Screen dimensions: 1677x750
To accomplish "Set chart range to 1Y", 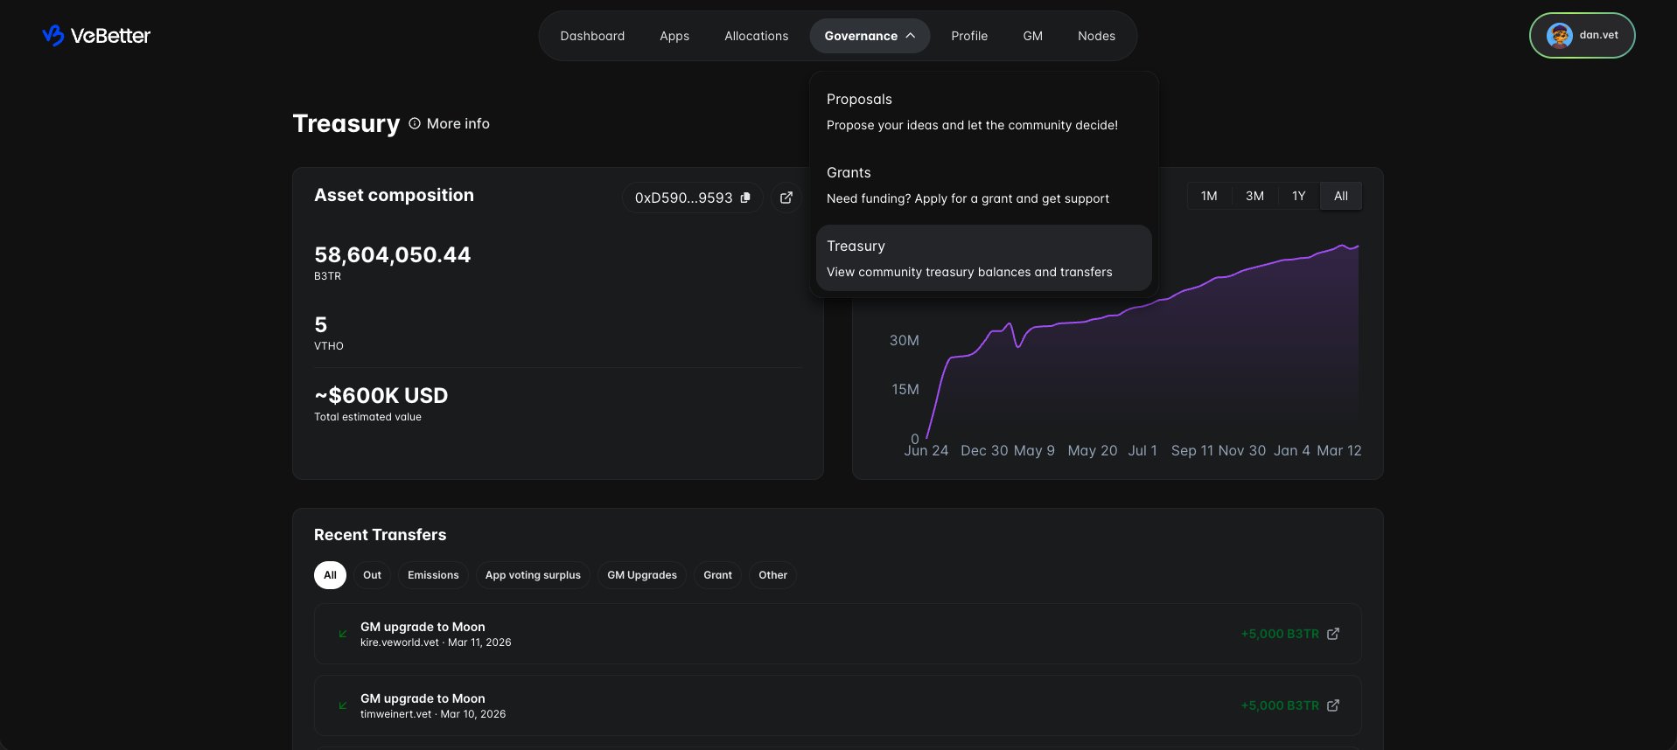I will pyautogui.click(x=1298, y=196).
